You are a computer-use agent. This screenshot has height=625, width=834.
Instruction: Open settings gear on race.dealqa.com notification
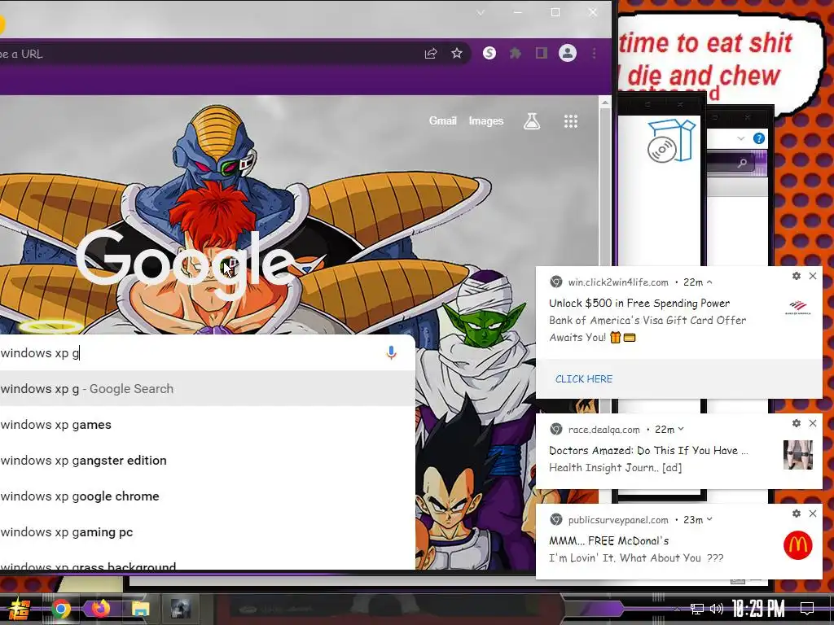coord(797,423)
